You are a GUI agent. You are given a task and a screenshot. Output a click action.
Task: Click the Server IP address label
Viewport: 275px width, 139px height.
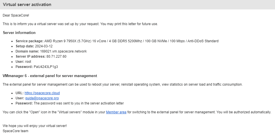pos(31,57)
